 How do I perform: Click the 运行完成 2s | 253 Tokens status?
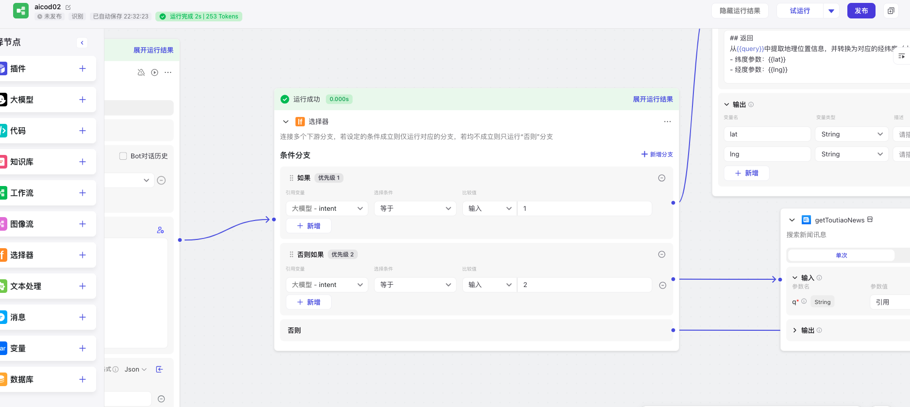[199, 17]
